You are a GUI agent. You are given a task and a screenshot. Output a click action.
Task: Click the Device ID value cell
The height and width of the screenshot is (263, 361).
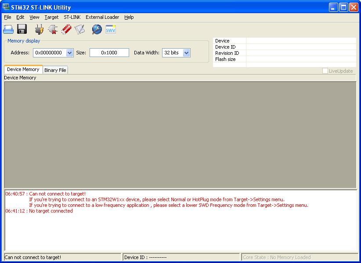tap(301, 47)
